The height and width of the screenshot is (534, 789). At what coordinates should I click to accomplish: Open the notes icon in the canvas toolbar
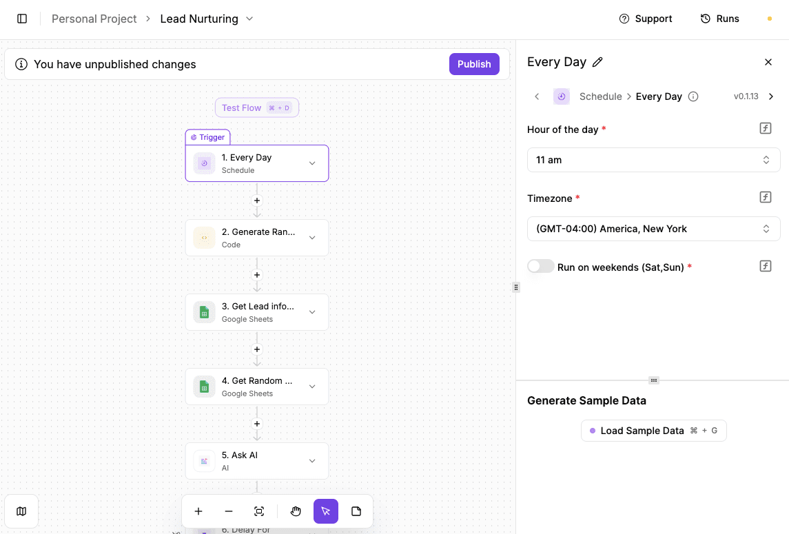pyautogui.click(x=356, y=511)
